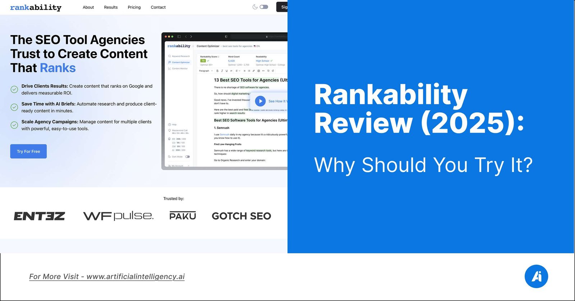Click the rankability logo in the site header
This screenshot has width=575, height=301.
point(36,7)
